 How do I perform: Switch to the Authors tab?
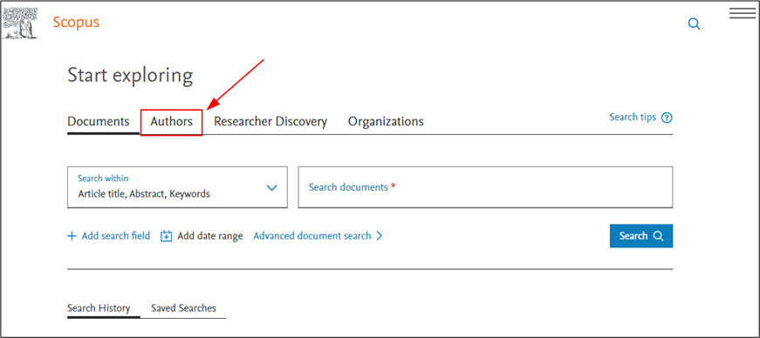172,122
